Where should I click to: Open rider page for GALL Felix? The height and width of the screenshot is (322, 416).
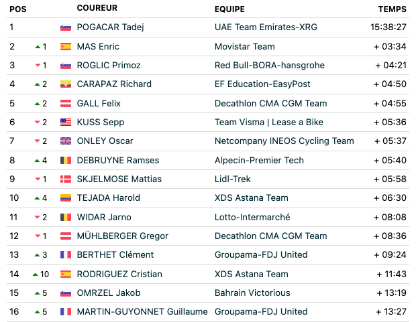click(x=99, y=103)
